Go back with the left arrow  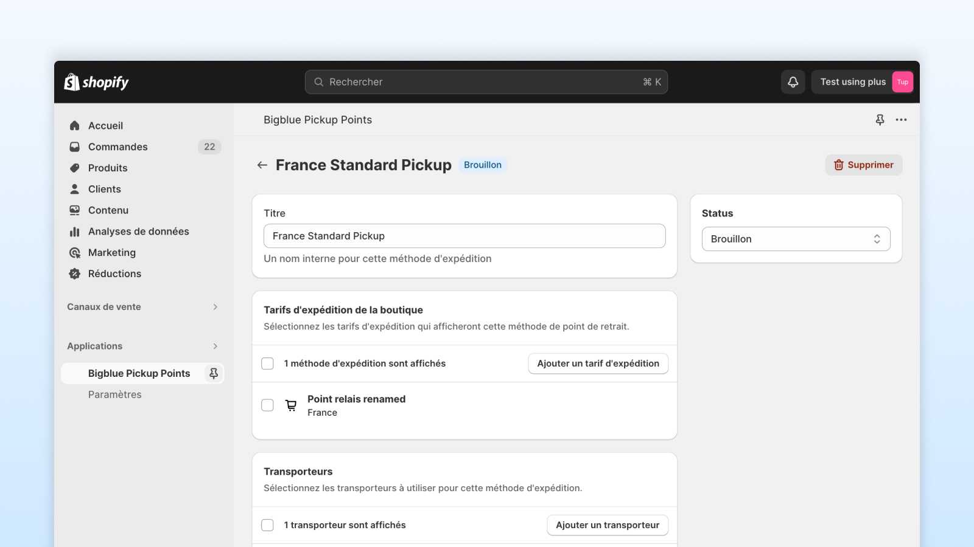point(262,165)
